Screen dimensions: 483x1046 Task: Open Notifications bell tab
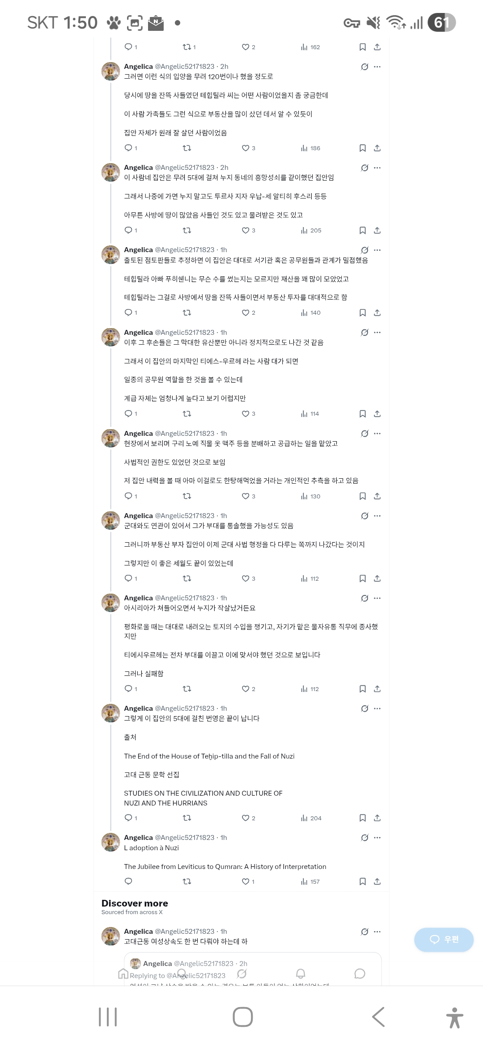point(301,974)
